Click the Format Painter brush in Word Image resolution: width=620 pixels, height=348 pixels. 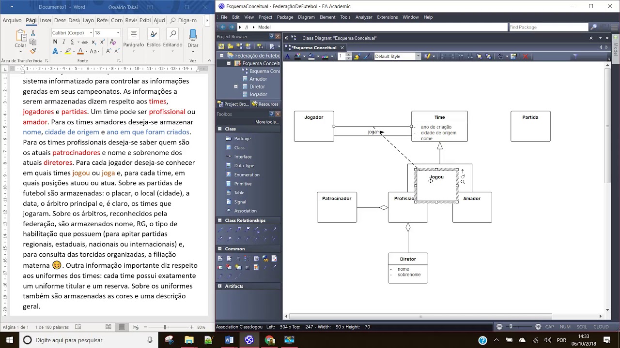(33, 51)
